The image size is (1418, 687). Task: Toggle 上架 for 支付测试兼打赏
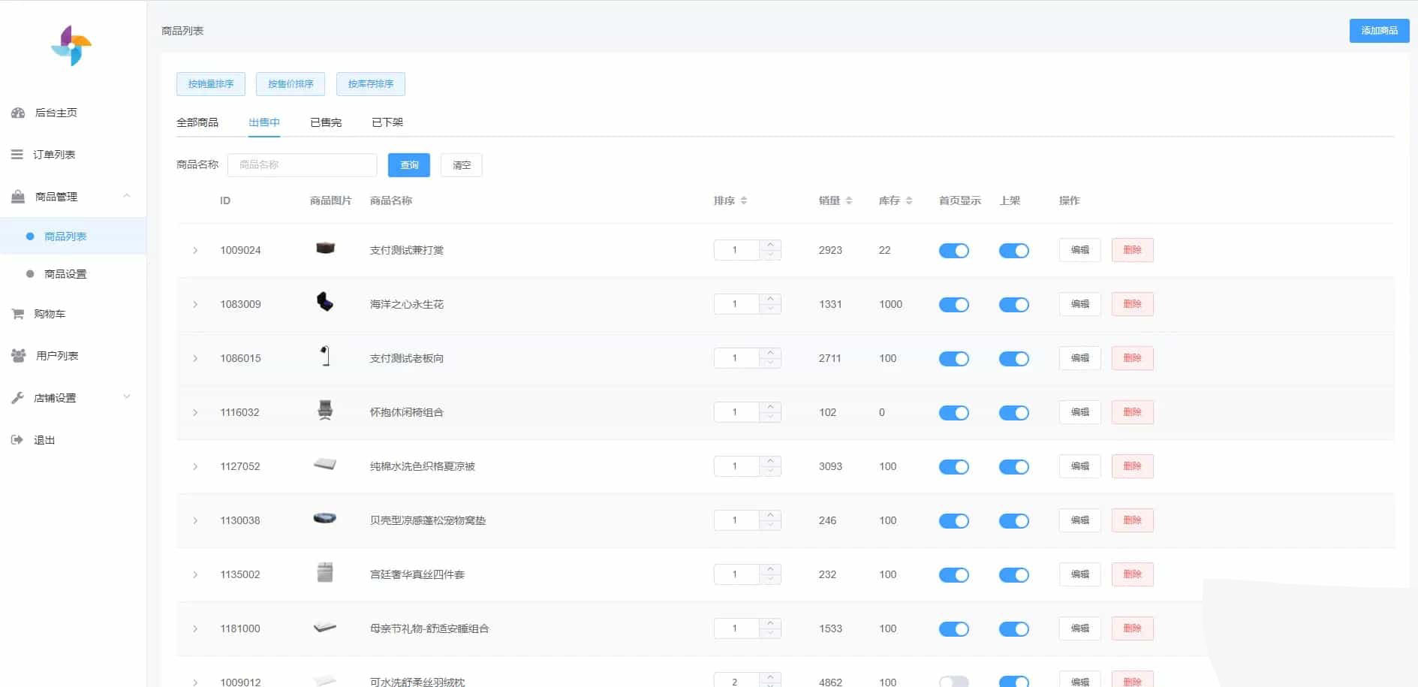[1014, 251]
